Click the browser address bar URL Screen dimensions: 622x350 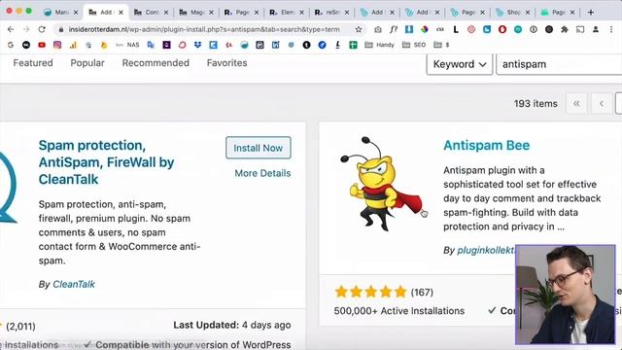(204, 29)
